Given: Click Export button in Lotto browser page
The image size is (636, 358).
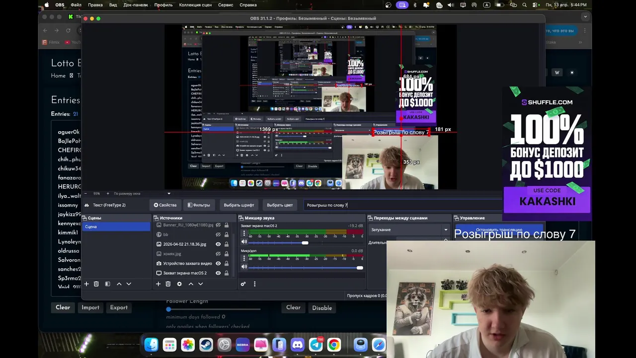Looking at the screenshot, I should pos(119,307).
